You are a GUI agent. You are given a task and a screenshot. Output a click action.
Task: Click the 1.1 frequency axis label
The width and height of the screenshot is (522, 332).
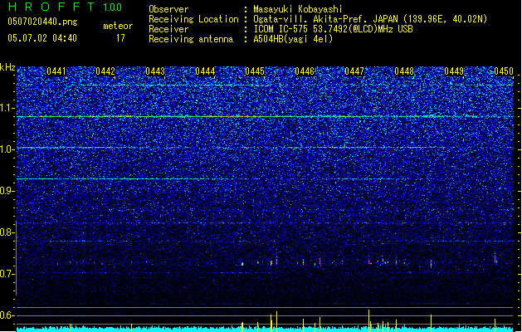coord(7,108)
